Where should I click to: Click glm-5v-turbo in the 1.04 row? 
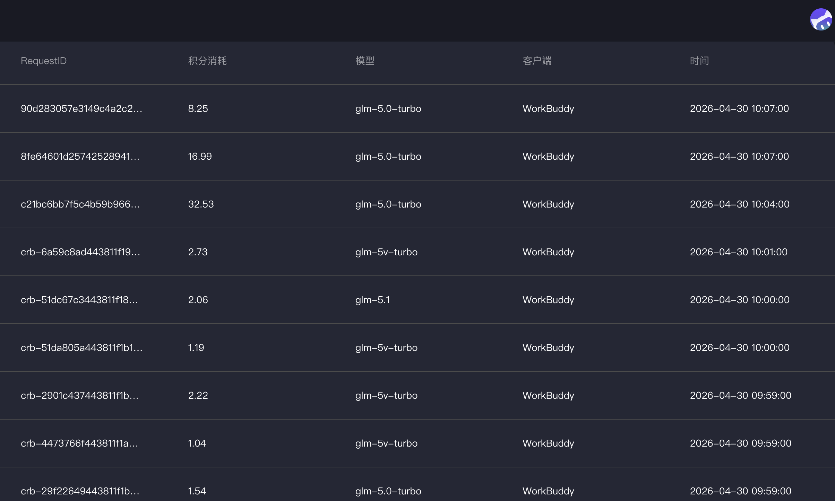coord(386,443)
